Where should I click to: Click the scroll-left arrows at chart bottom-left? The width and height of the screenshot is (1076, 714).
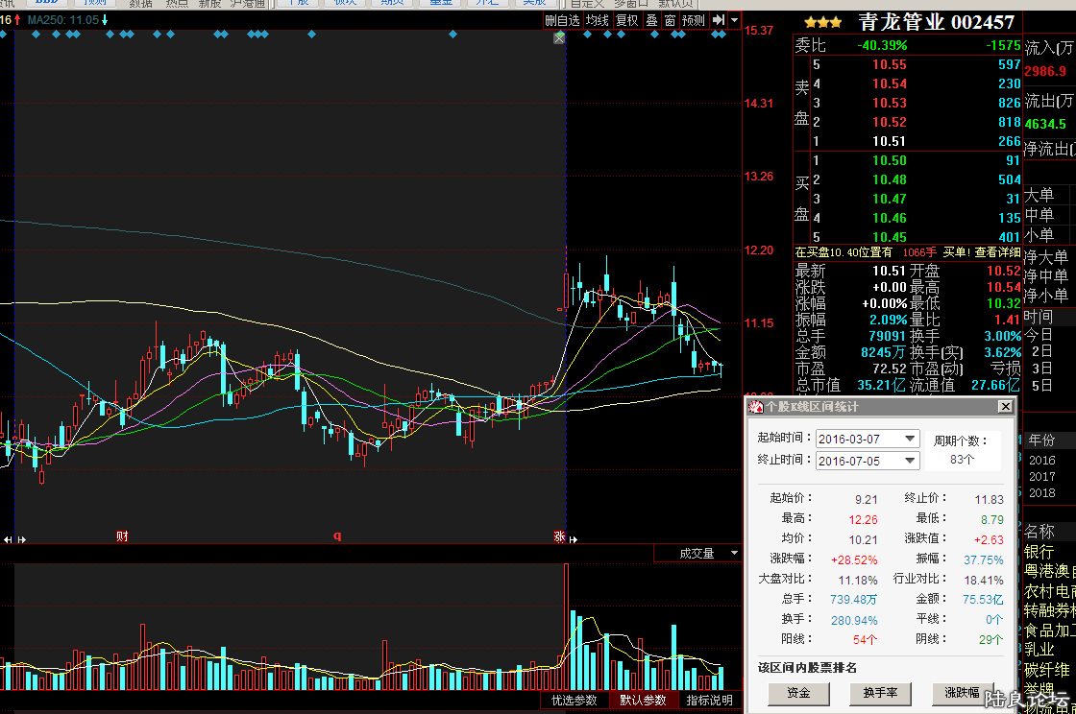(x=10, y=540)
